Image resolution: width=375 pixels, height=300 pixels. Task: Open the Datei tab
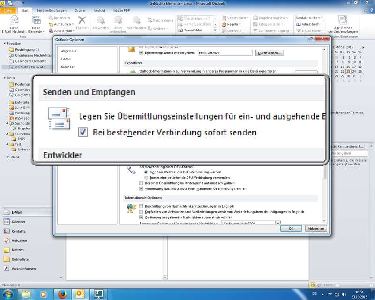(8, 10)
